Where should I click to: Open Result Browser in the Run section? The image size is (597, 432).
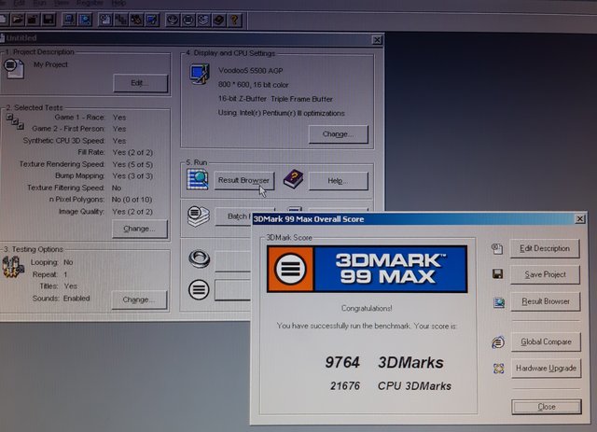(x=243, y=180)
